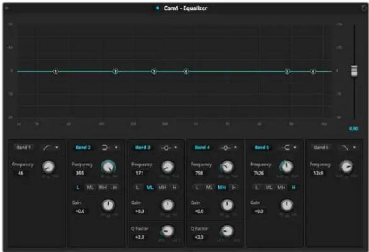Close the equalizer with top-left X icon
Viewport: 369px width, 252px height.
[7, 8]
